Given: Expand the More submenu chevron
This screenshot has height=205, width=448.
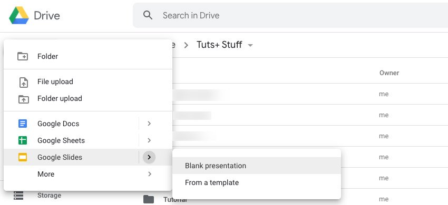Looking at the screenshot, I should point(150,174).
